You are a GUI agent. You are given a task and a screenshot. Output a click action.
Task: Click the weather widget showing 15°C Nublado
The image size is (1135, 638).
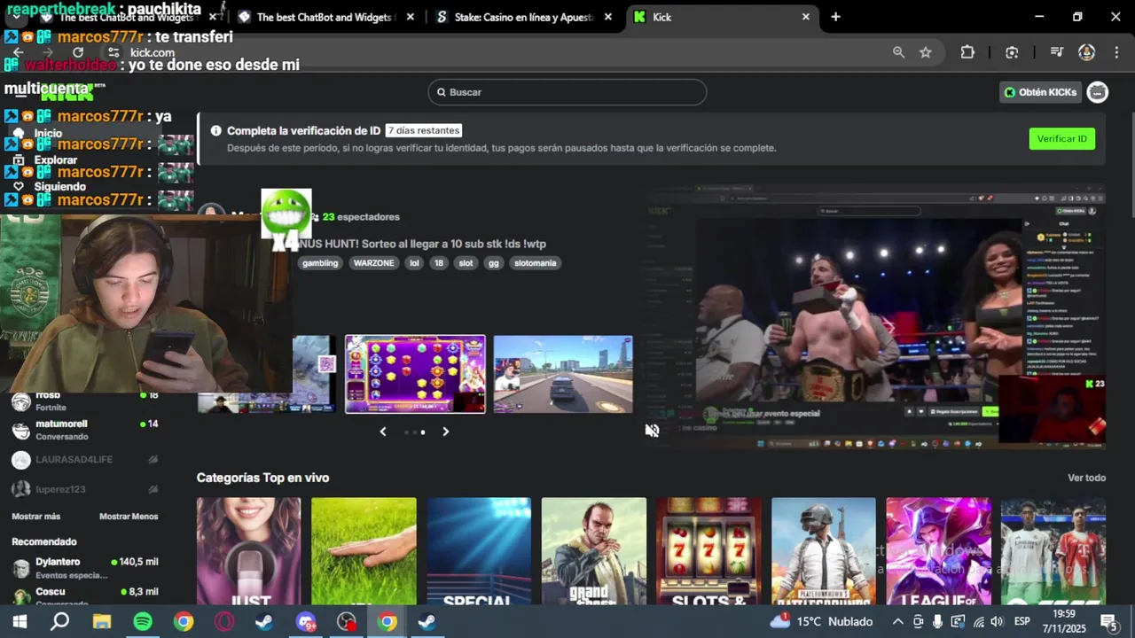(822, 622)
